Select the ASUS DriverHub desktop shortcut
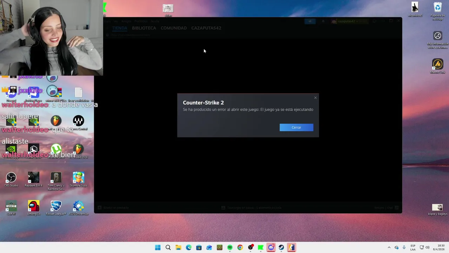Viewport: 449px width, 253px height. 79,208
